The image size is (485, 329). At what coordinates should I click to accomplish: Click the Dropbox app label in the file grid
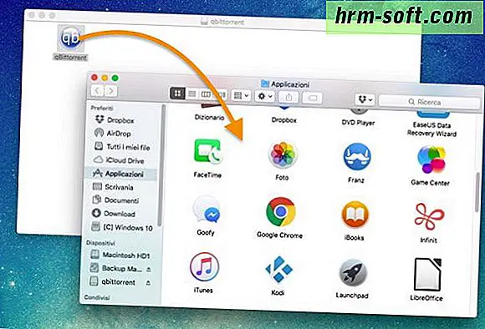[284, 120]
